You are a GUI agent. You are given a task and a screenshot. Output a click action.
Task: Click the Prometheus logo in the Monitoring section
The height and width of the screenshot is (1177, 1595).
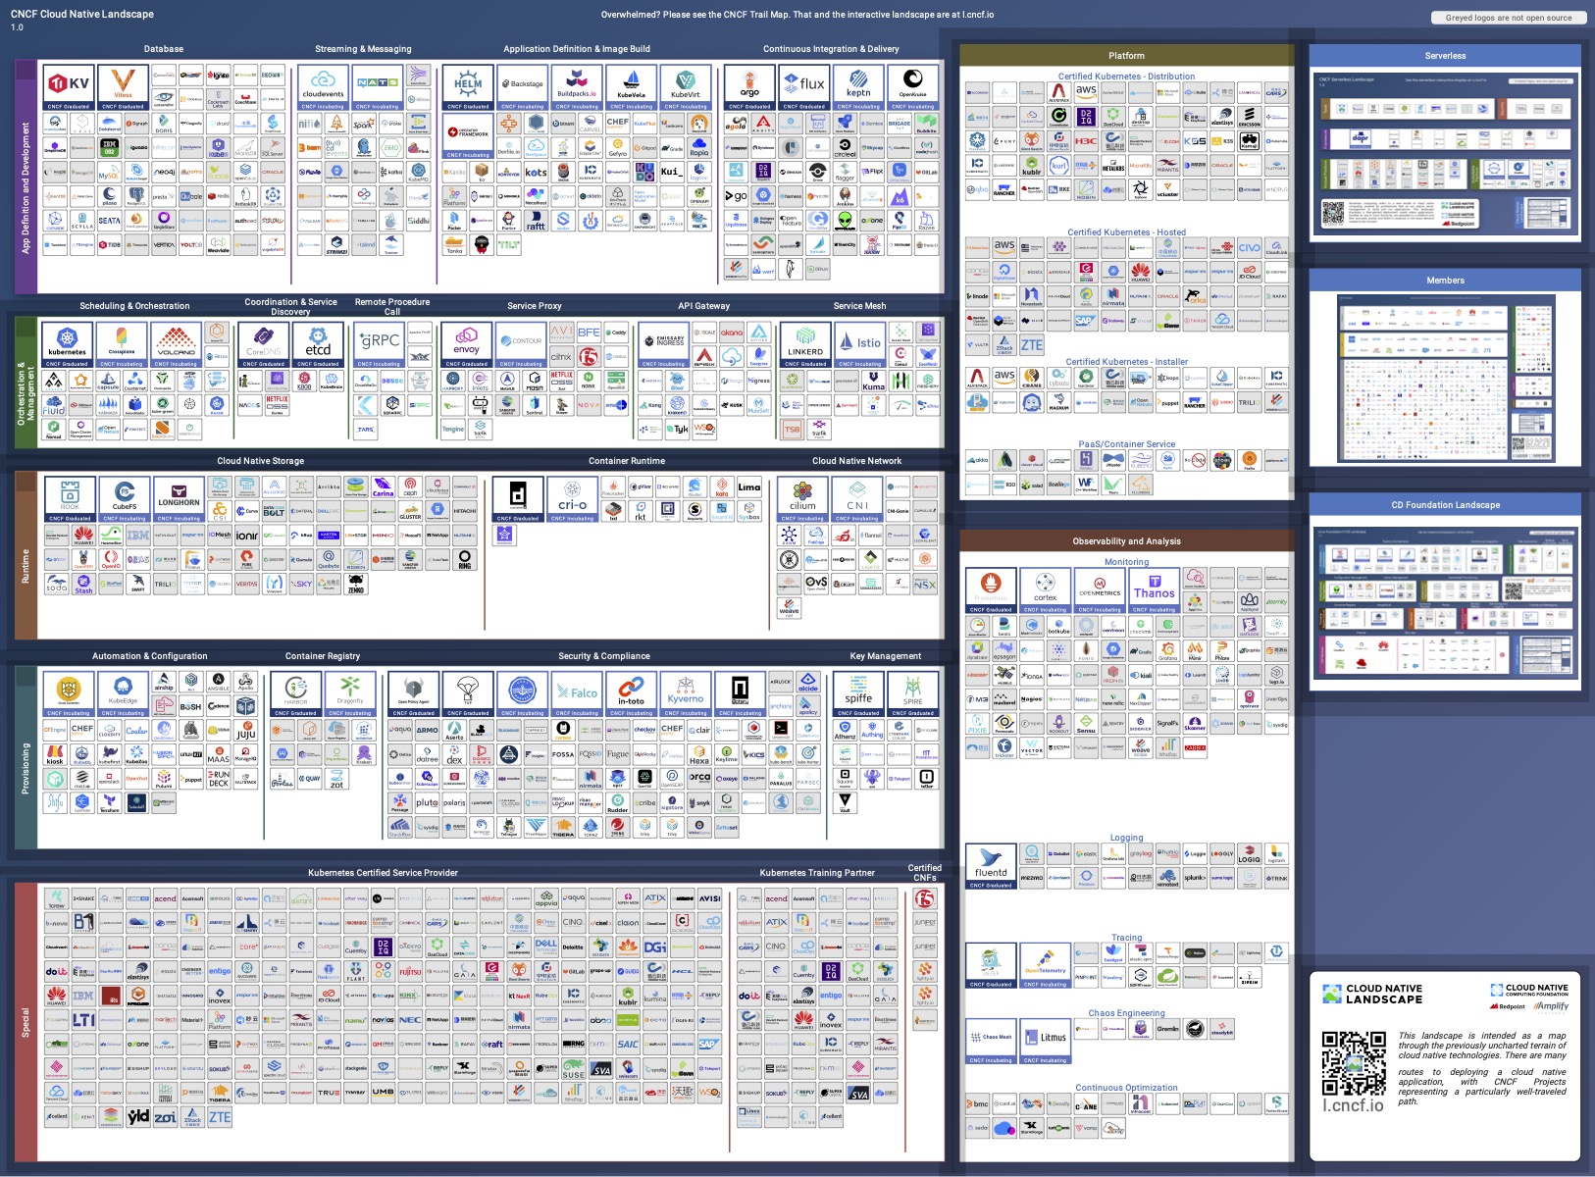pos(993,588)
